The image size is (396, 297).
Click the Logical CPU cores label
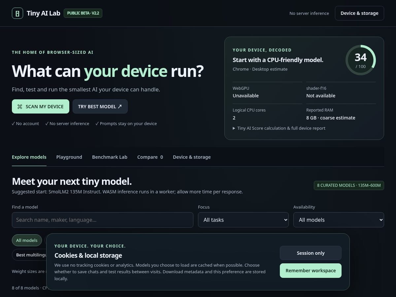tap(249, 110)
